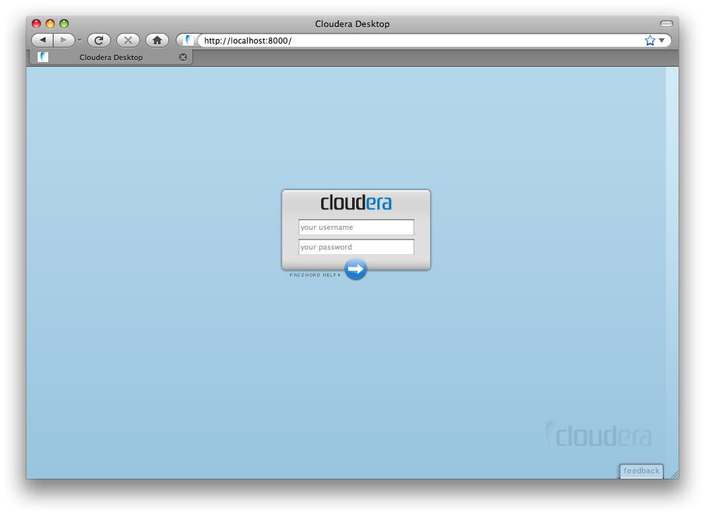Go to the browser home page icon

(x=157, y=40)
